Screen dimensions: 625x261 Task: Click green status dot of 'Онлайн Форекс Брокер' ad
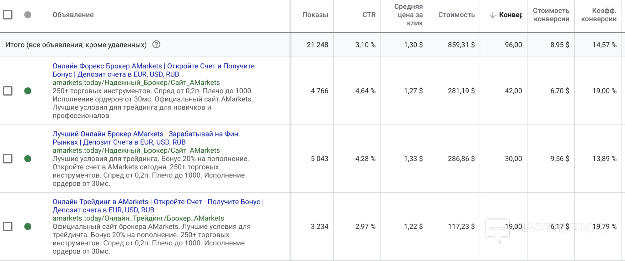pos(28,91)
